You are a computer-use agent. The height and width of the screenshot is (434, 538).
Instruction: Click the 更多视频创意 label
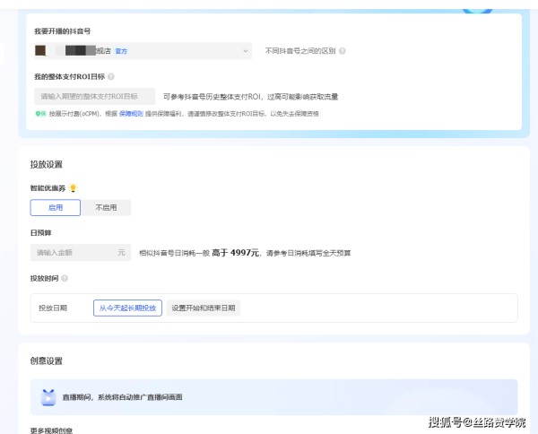click(x=51, y=430)
